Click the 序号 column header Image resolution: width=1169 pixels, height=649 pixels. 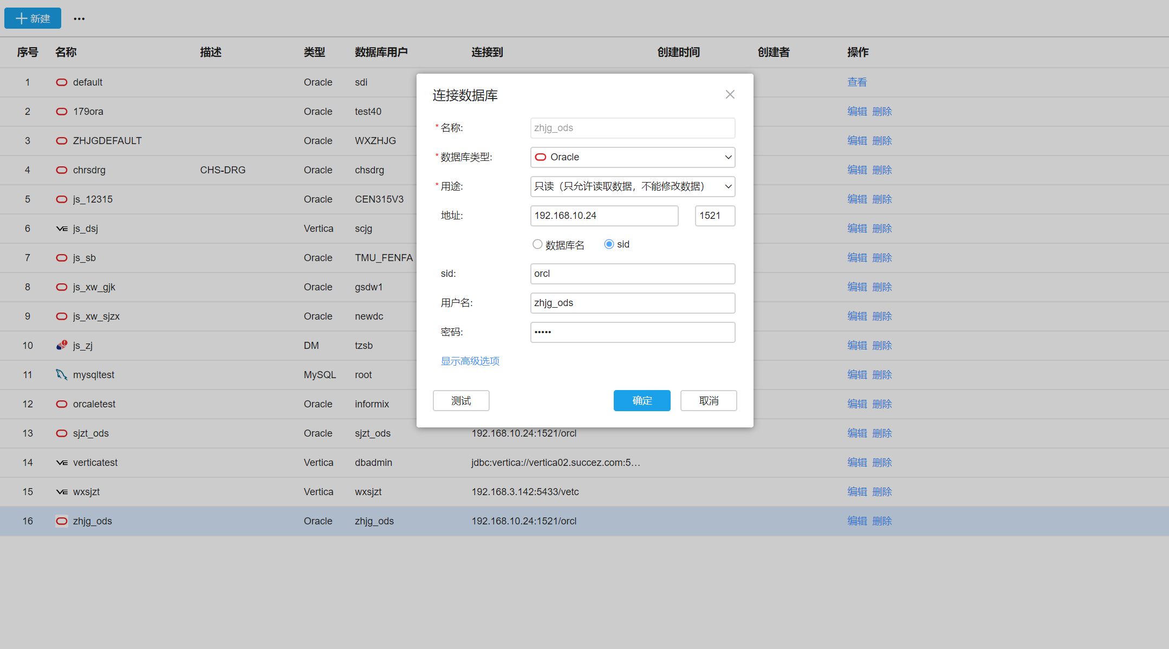click(x=28, y=52)
